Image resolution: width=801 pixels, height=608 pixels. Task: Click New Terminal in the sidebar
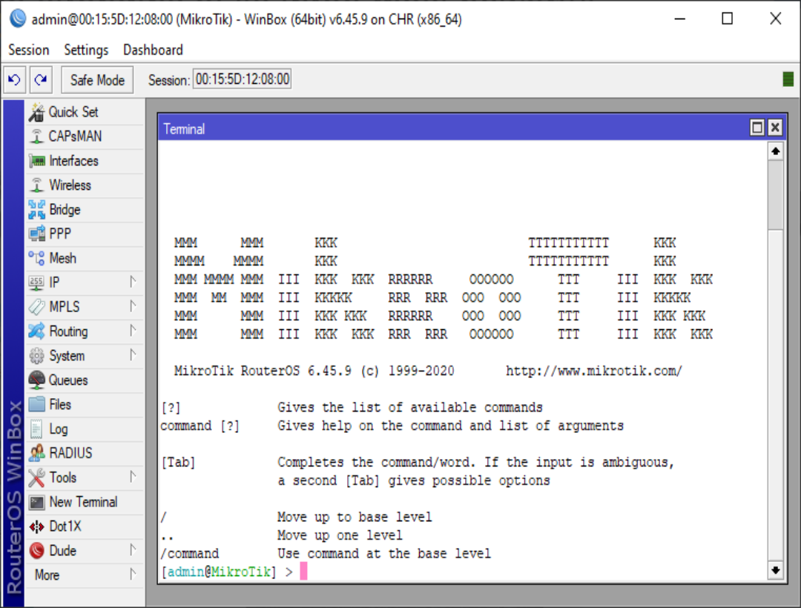click(x=82, y=502)
